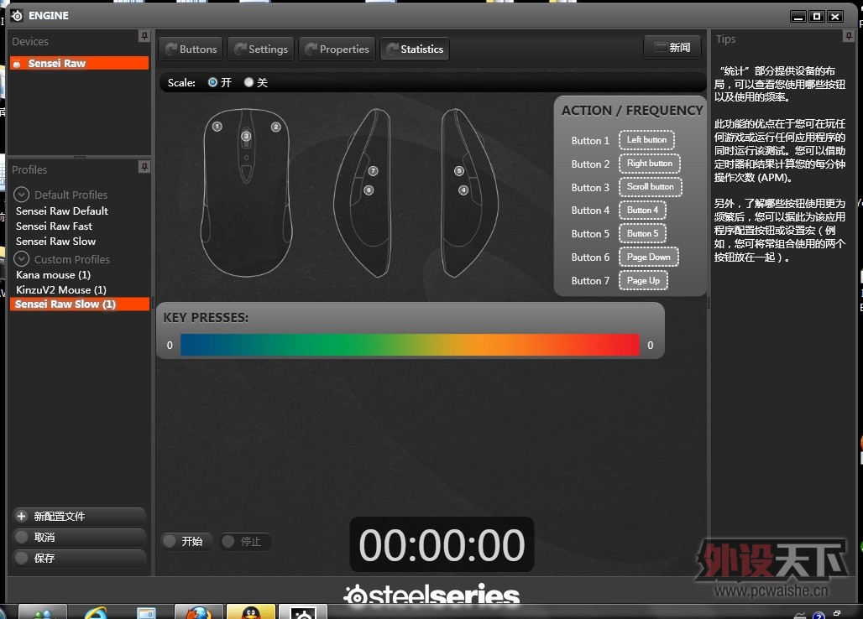Select the Sensei Raw device
The width and height of the screenshot is (863, 619).
click(79, 63)
